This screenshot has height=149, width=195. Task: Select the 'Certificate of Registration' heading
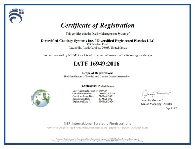coord(97,26)
